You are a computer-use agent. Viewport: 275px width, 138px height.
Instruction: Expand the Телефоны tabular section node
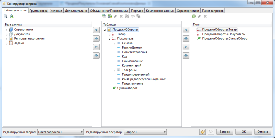tap(114, 70)
